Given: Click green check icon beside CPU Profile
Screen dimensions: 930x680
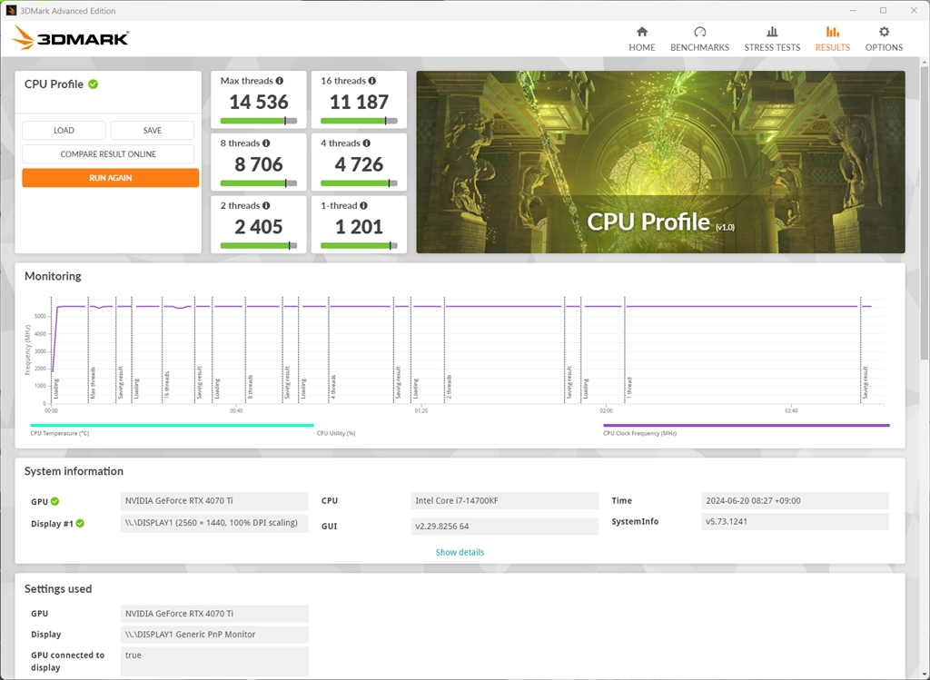Looking at the screenshot, I should (x=94, y=84).
